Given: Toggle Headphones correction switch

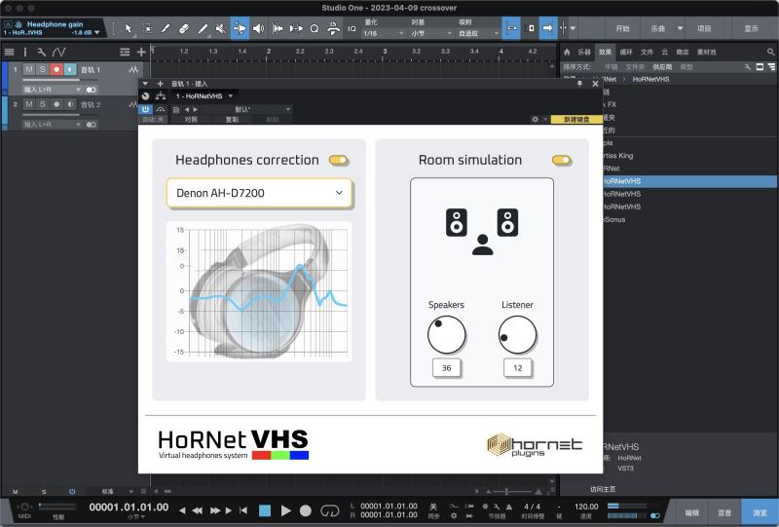Looking at the screenshot, I should (x=339, y=160).
